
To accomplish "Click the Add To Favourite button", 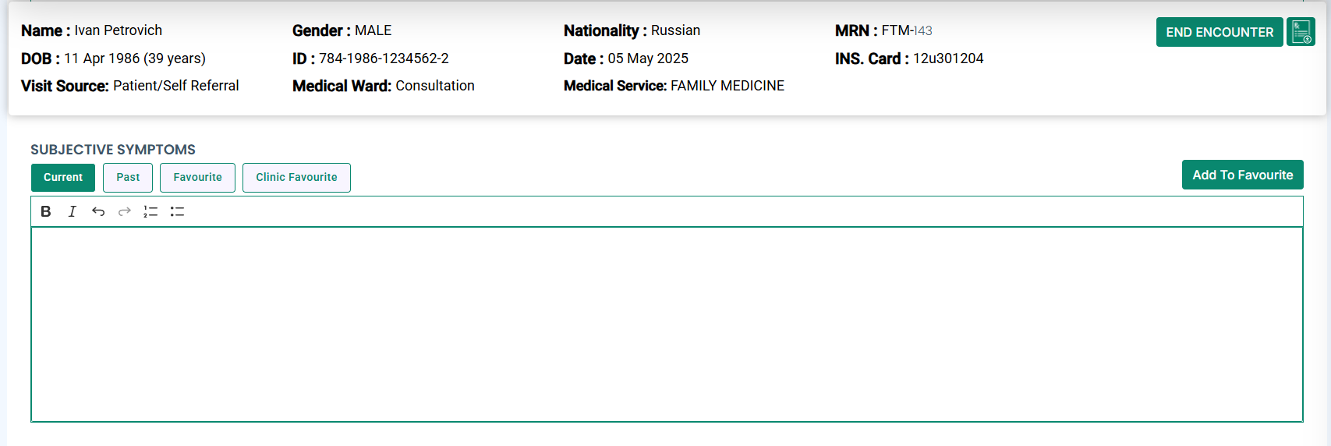I will click(1242, 175).
